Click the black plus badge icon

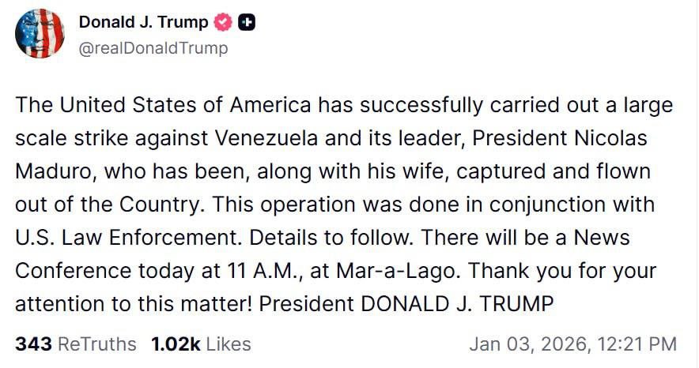(x=247, y=24)
